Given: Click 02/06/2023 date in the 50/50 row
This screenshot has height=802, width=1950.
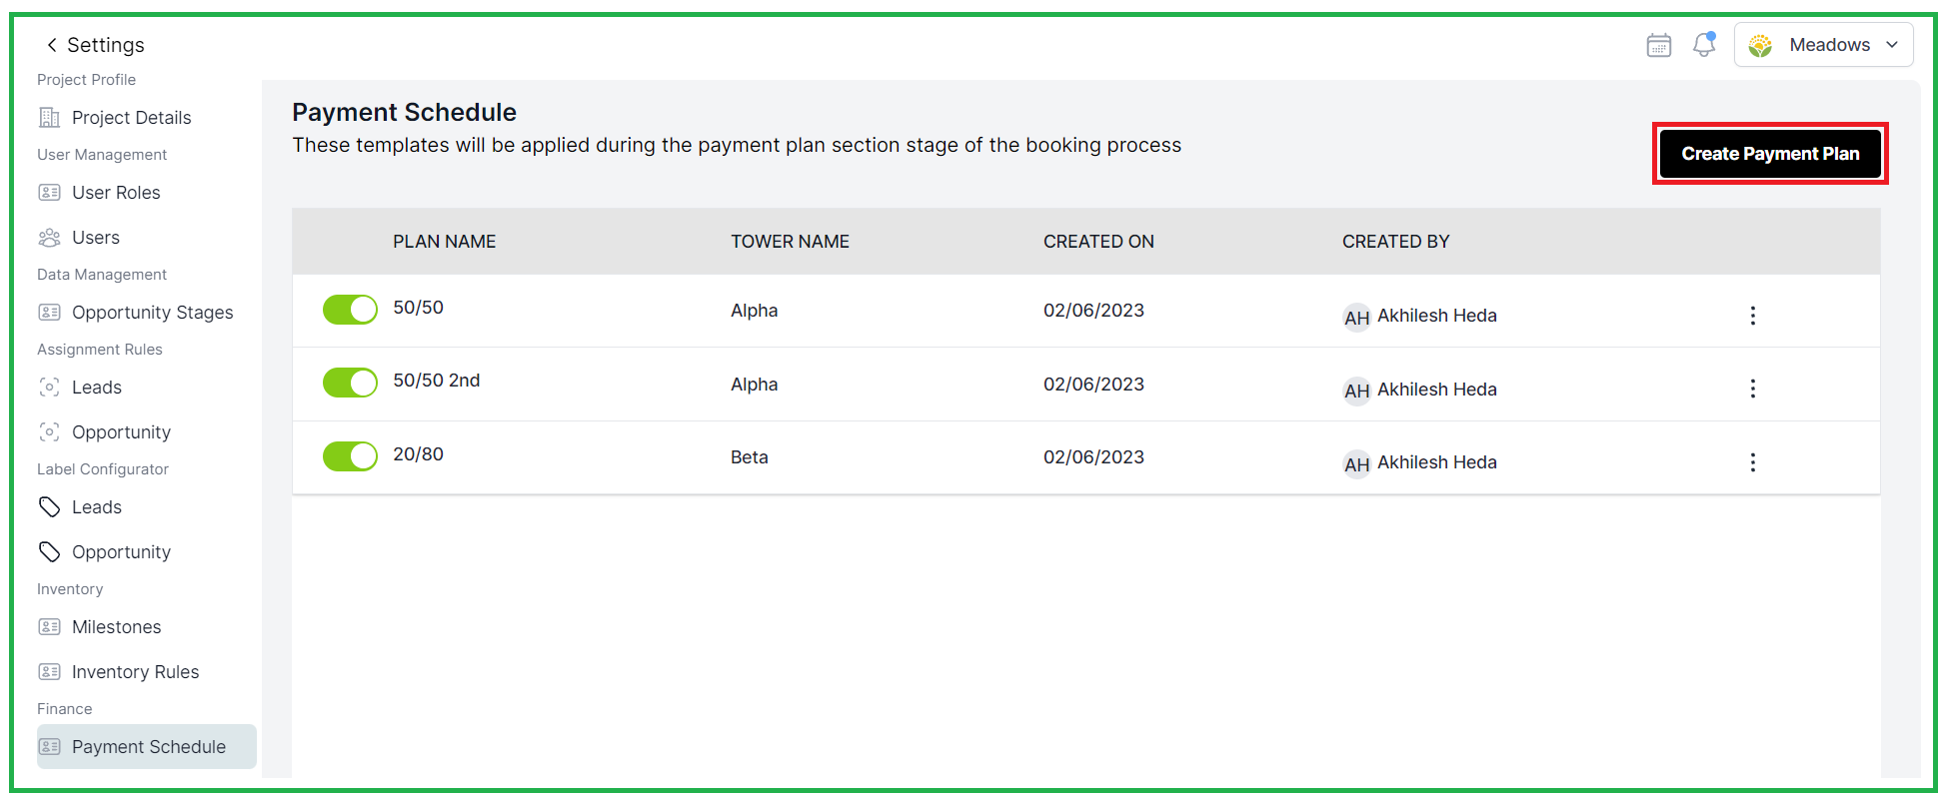Looking at the screenshot, I should pyautogui.click(x=1093, y=311).
